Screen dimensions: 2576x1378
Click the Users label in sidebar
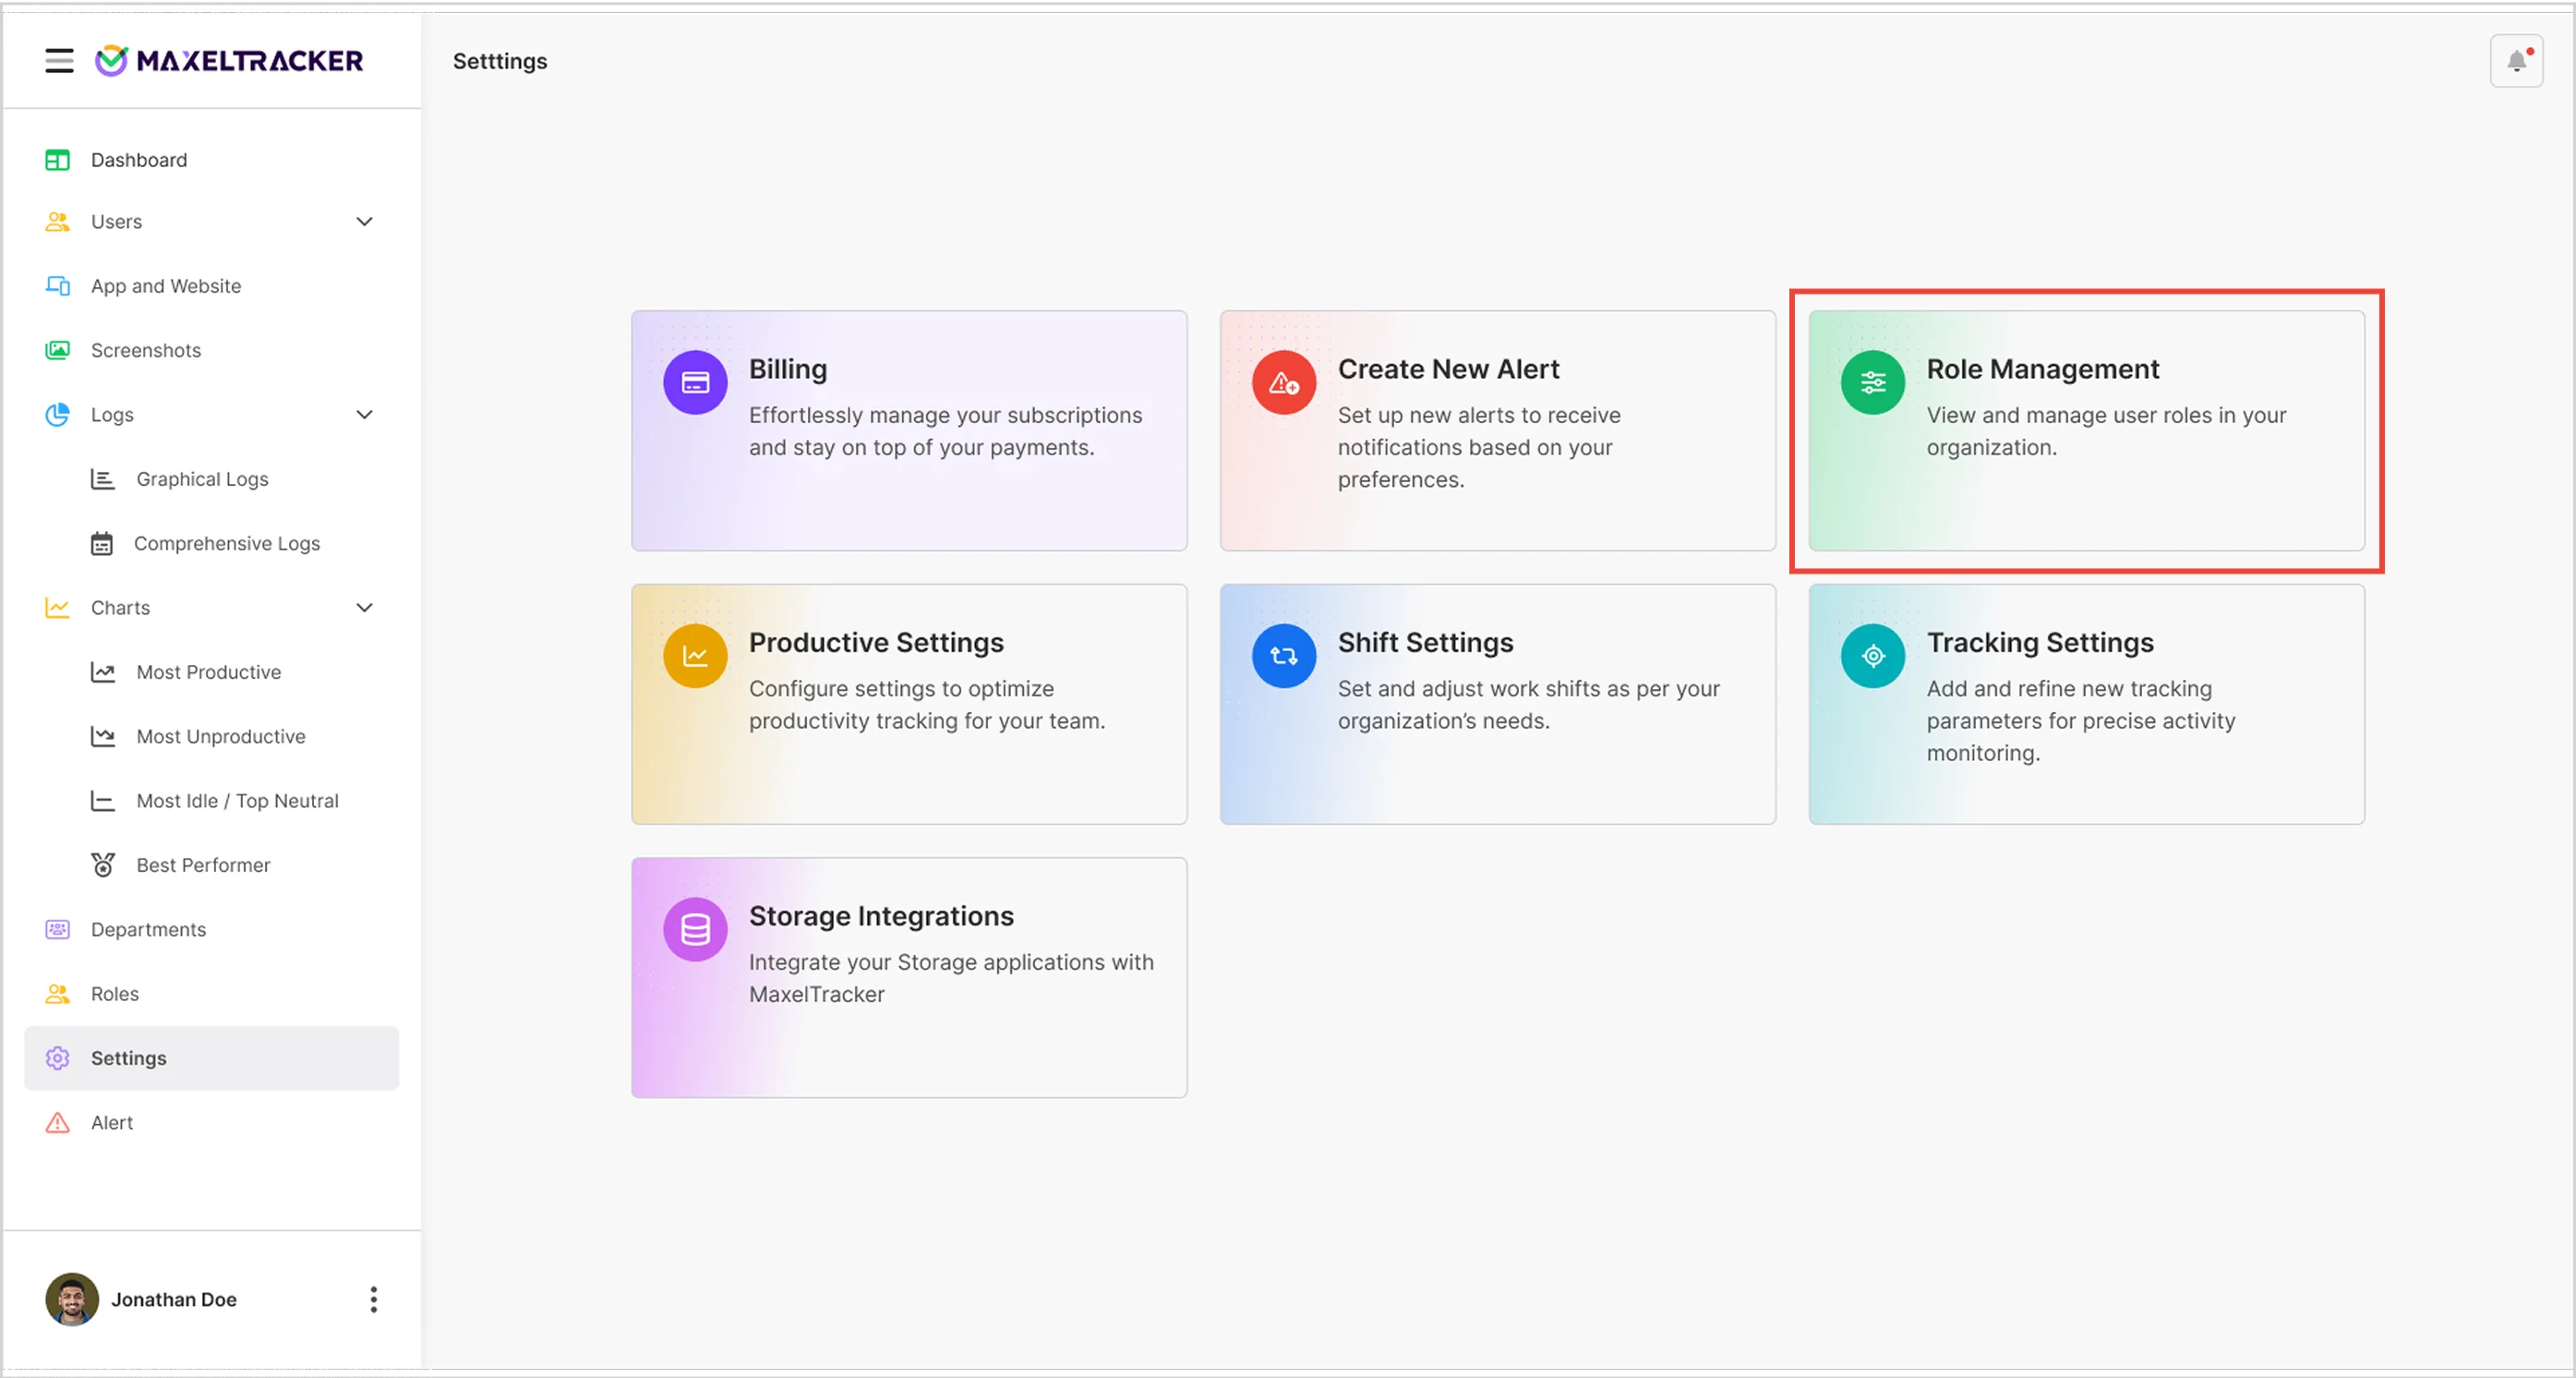tap(116, 222)
